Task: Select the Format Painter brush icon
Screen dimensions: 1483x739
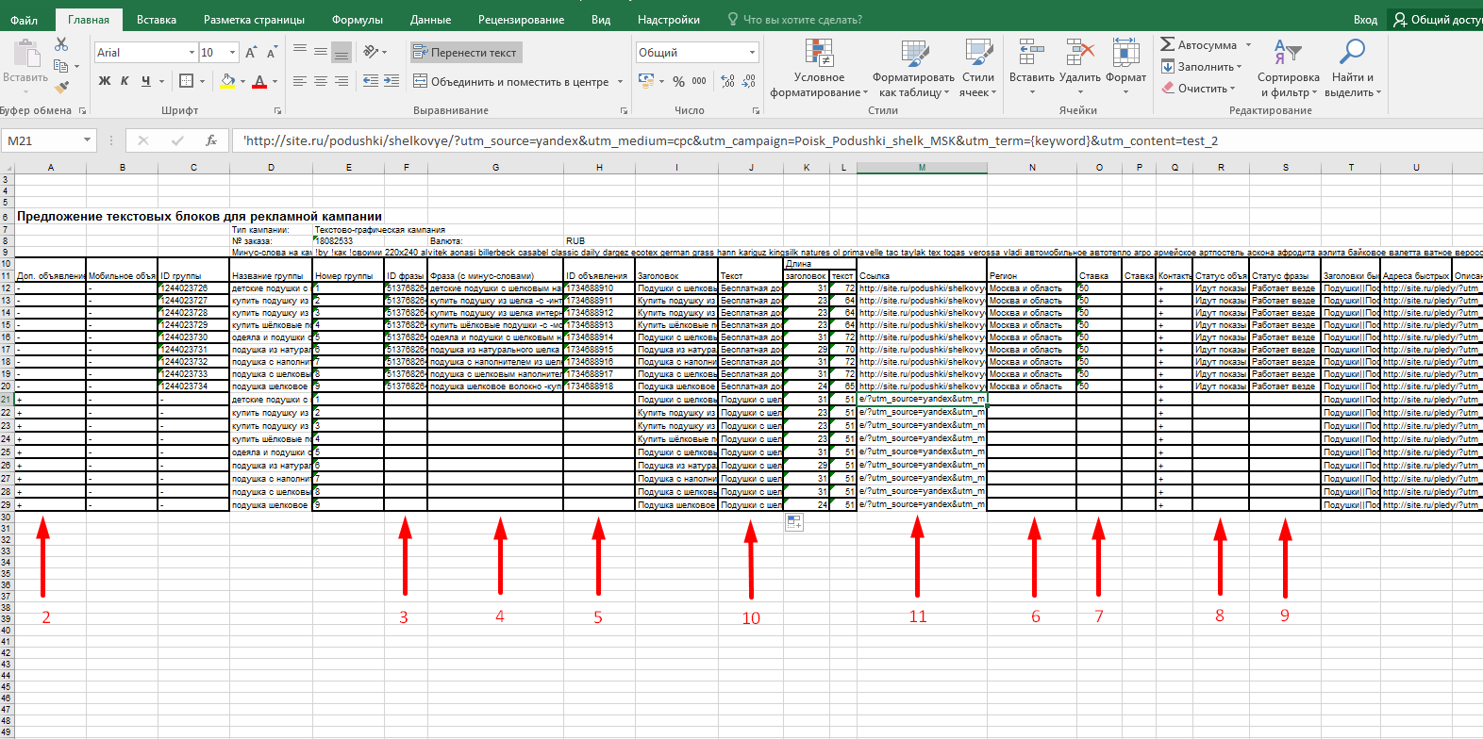Action: click(x=61, y=88)
